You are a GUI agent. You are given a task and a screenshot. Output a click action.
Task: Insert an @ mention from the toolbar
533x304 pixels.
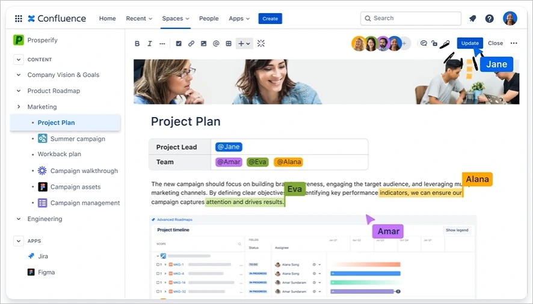click(x=216, y=43)
